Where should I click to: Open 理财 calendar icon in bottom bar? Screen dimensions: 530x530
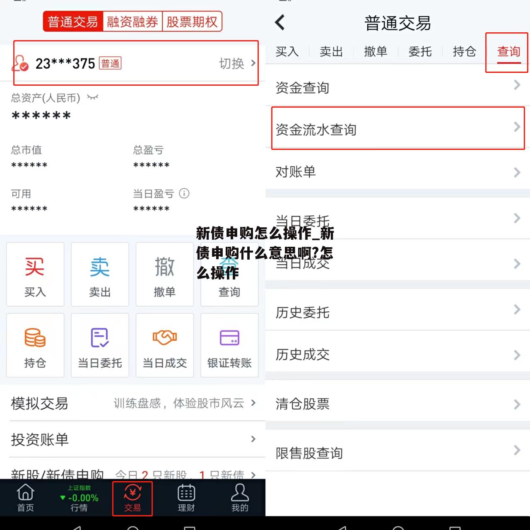coord(186,498)
